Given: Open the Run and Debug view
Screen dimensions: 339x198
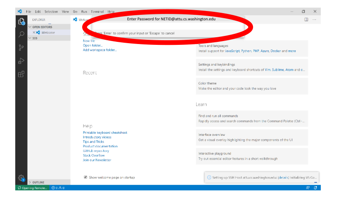Looking at the screenshot, I should [21, 61].
